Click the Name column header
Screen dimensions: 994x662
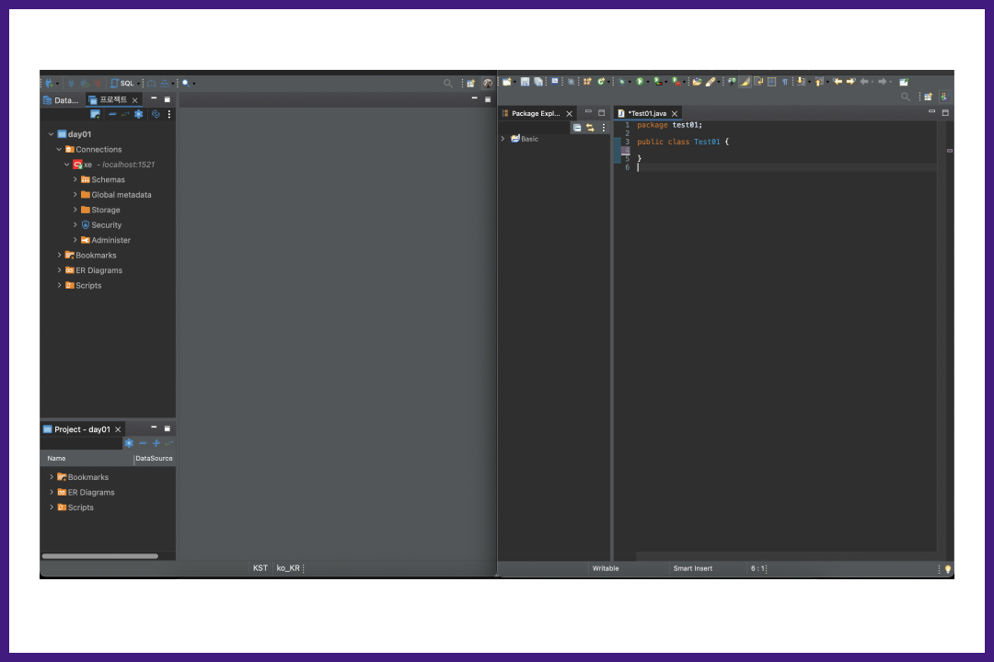(x=87, y=458)
